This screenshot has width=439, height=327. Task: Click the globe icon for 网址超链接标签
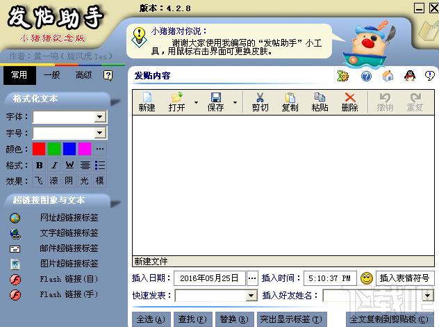pos(15,218)
